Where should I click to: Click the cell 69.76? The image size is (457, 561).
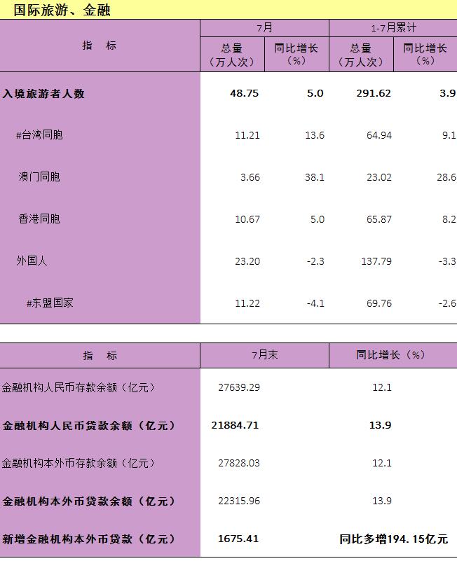379,303
